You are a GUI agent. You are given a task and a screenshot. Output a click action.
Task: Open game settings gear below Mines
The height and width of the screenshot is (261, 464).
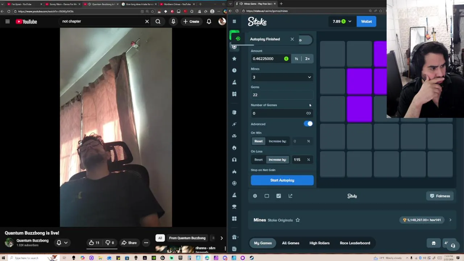click(255, 196)
